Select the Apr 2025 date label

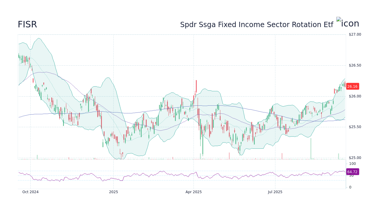(194, 192)
